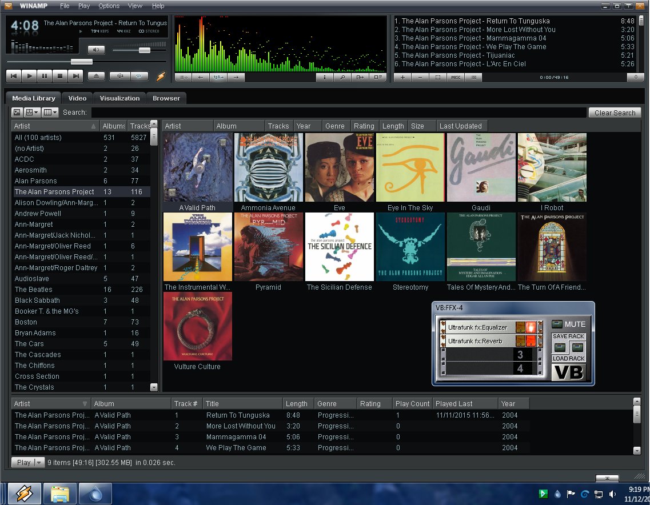
Task: Pause the current song
Action: point(45,76)
